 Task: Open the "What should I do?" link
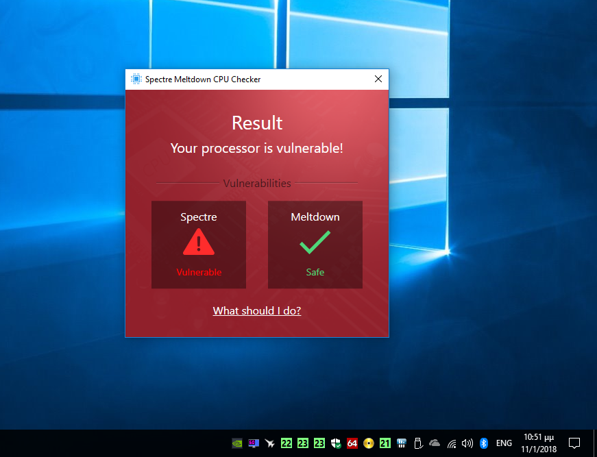click(256, 311)
